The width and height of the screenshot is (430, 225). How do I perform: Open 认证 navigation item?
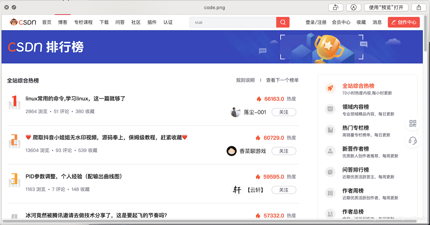168,22
